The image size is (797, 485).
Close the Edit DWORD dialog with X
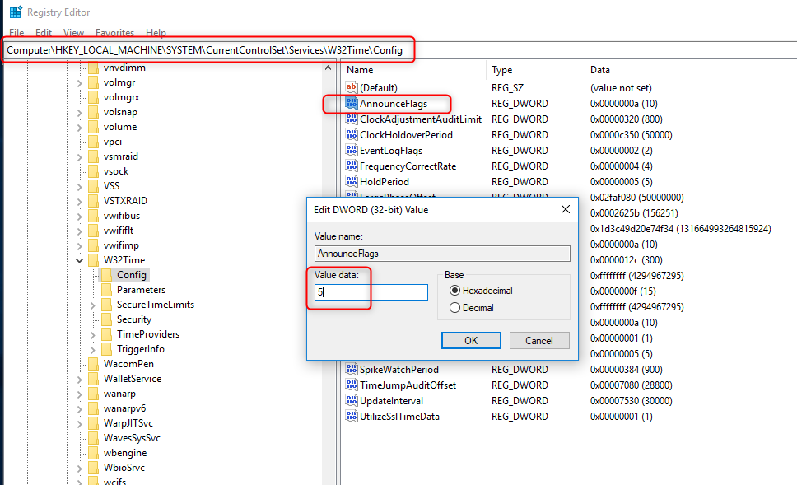(566, 209)
